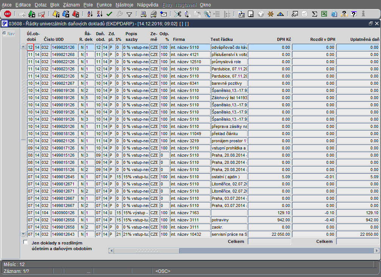
Task: Click the red cancel query icon
Action: (x=76, y=14)
